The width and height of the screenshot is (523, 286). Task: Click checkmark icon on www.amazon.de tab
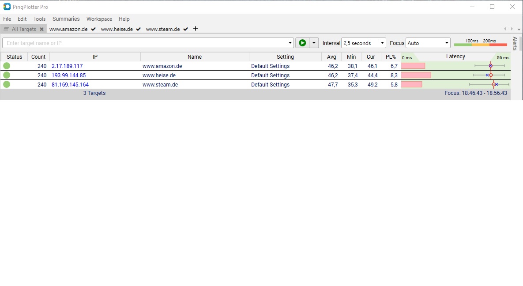[x=94, y=29]
